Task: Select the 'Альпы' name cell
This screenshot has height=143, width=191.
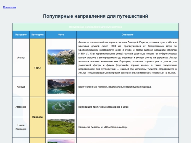Action: pyautogui.click(x=21, y=58)
